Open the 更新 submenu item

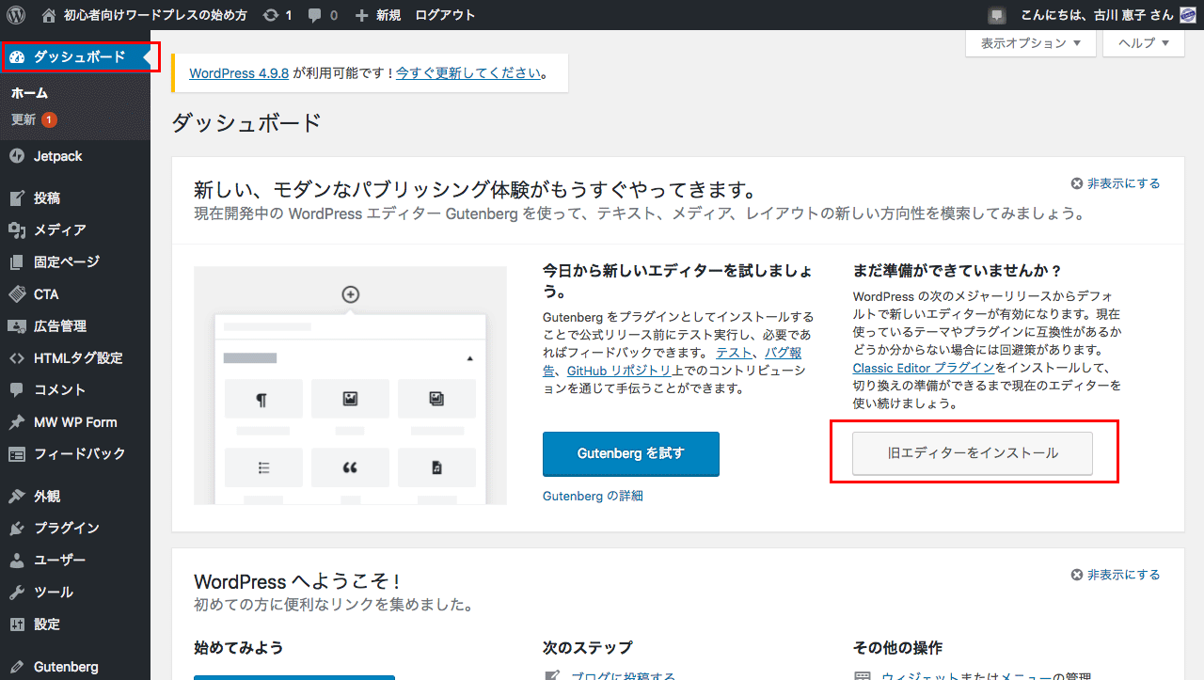tap(34, 119)
